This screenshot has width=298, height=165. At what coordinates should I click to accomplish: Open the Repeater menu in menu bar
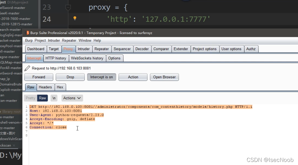[x=69, y=40]
